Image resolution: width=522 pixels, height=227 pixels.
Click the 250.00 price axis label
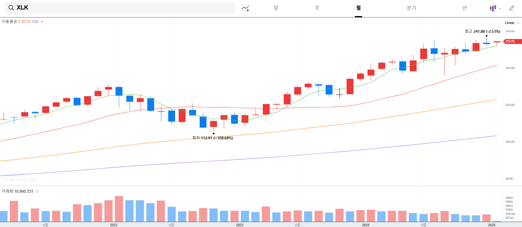coord(510,31)
